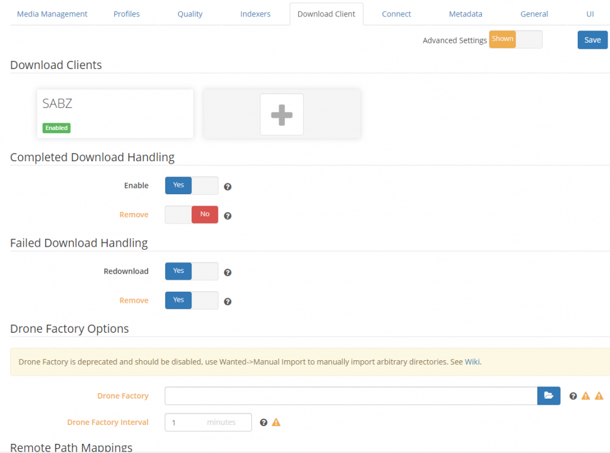Click the Enabled badge on SABZ
Screen dimensions: 610x453
click(56, 128)
